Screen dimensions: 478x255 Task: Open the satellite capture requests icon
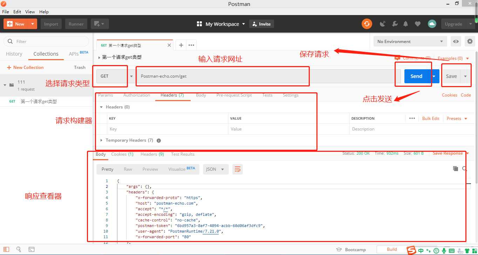pyautogui.click(x=383, y=24)
